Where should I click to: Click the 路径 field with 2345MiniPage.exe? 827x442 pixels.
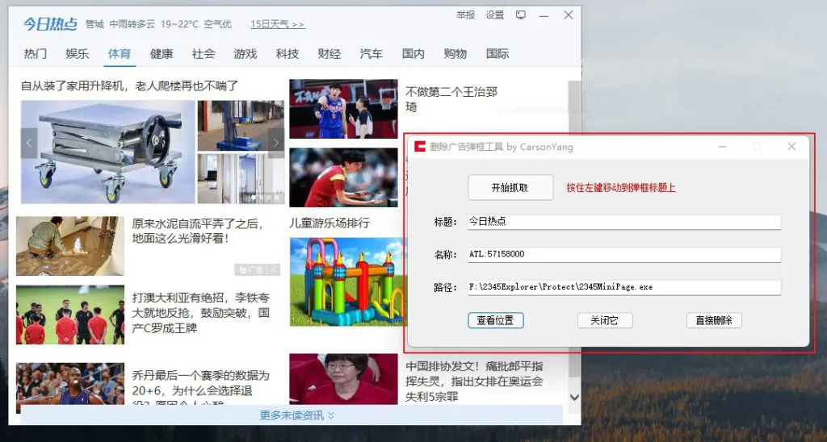pos(624,288)
